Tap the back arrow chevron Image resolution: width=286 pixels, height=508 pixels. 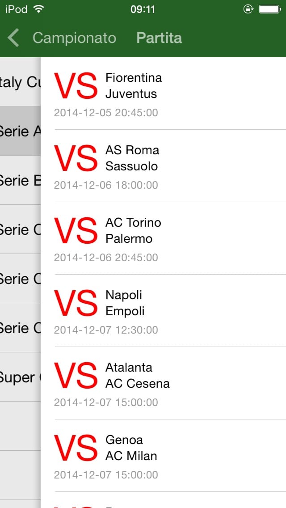click(x=14, y=38)
